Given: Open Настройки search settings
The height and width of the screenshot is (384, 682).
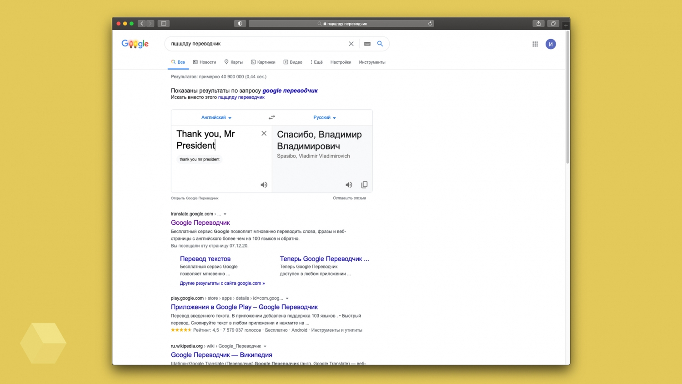Looking at the screenshot, I should coord(341,62).
